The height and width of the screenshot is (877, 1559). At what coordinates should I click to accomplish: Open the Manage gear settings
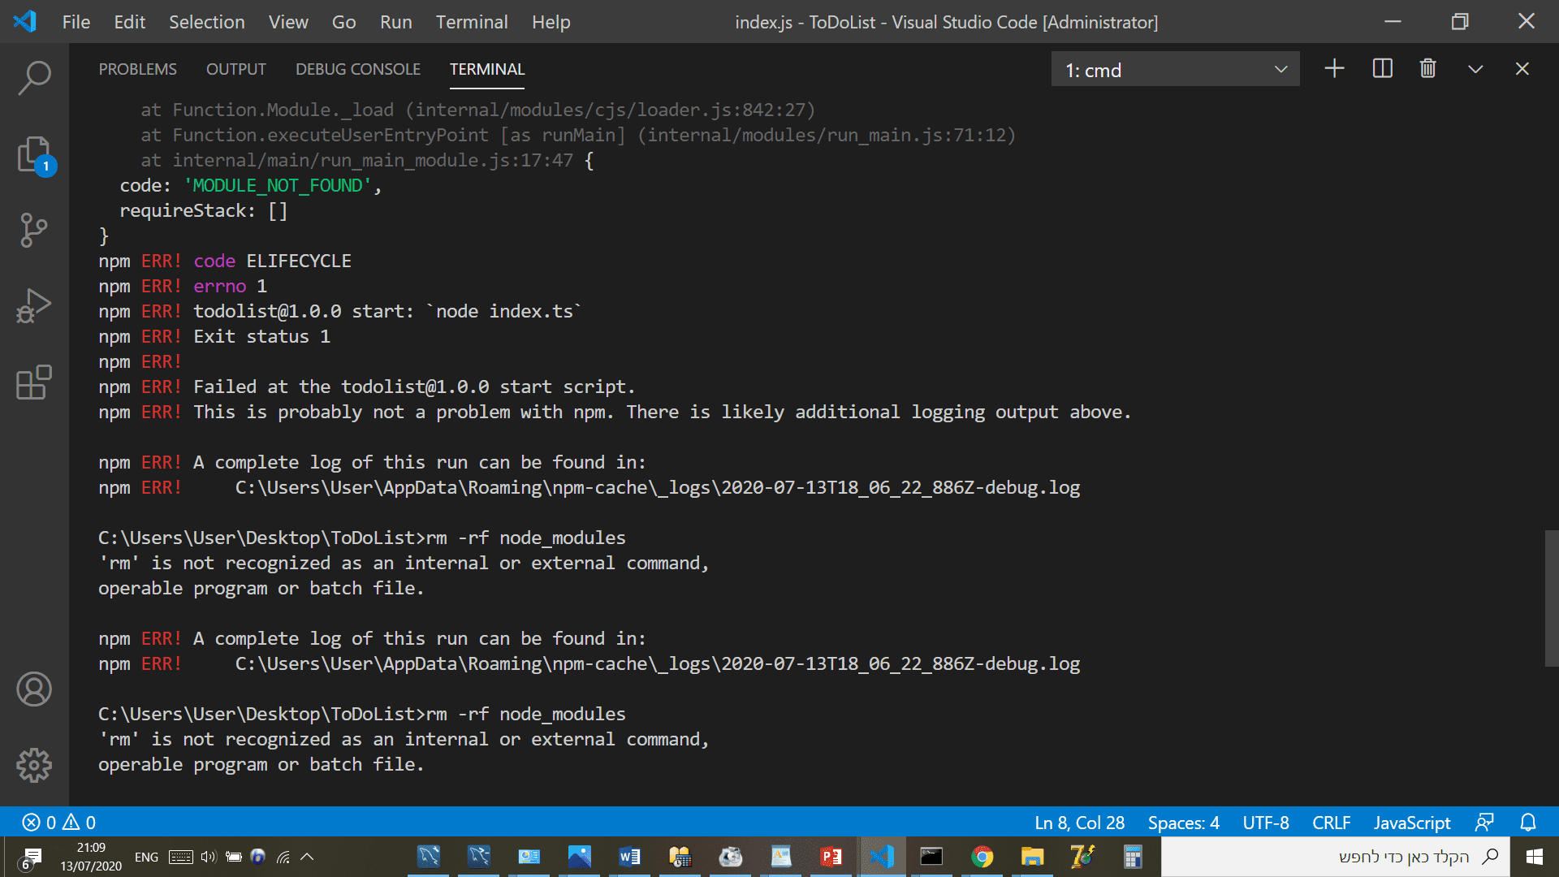pos(34,765)
